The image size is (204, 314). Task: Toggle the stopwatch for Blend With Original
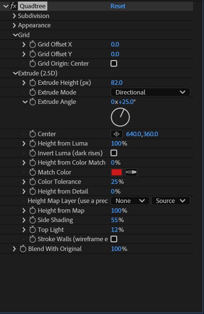(23, 249)
